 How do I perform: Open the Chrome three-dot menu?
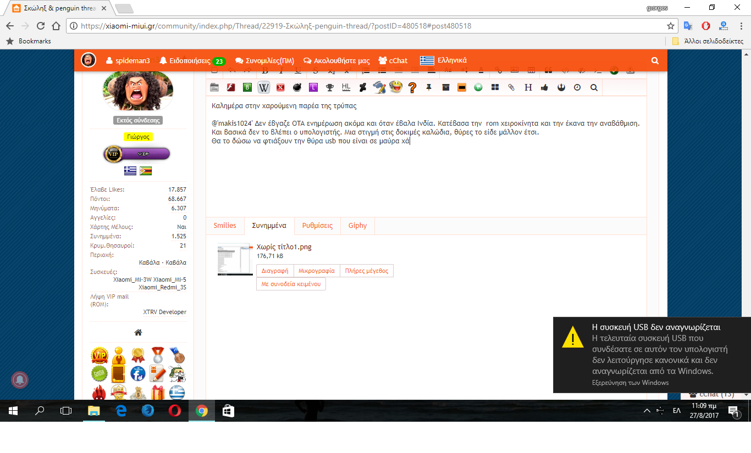(x=741, y=26)
